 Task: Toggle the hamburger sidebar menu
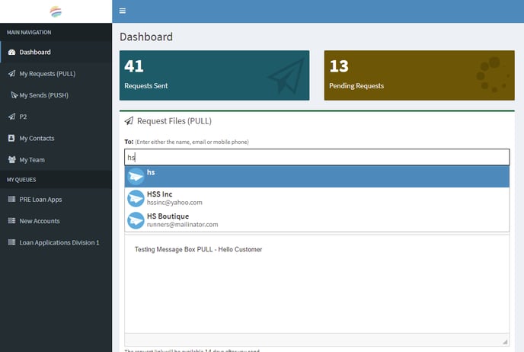(x=123, y=11)
